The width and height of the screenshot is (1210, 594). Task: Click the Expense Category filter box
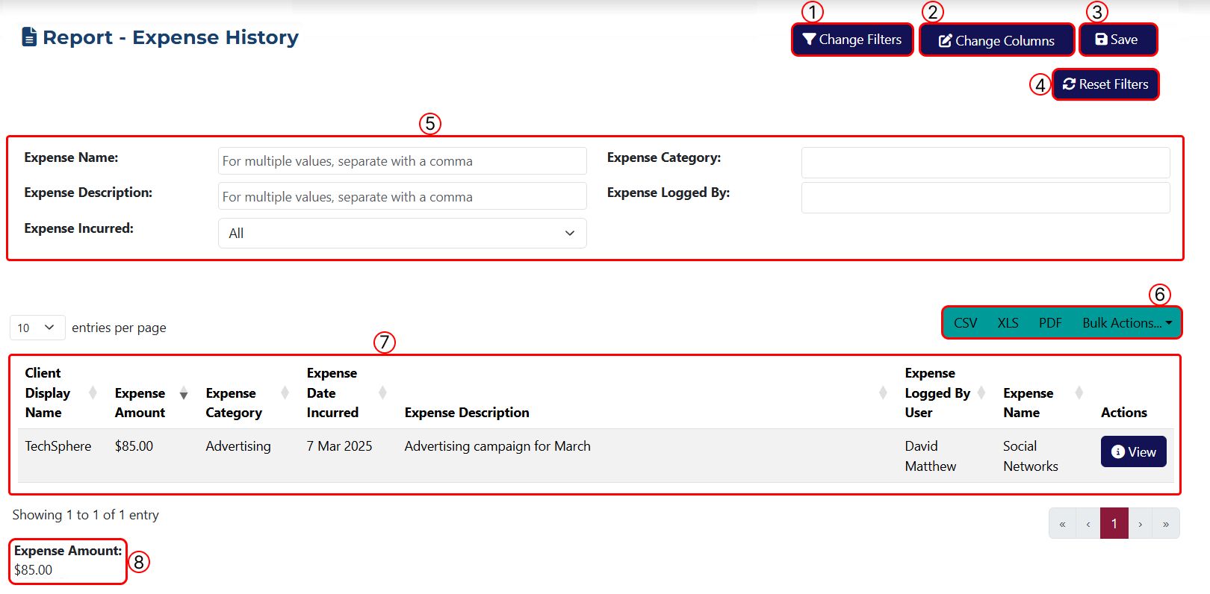pos(984,163)
